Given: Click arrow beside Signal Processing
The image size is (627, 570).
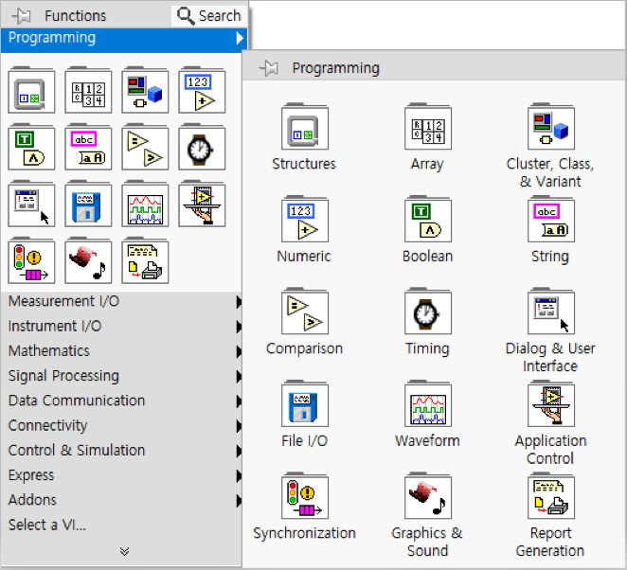Looking at the screenshot, I should coord(239,376).
